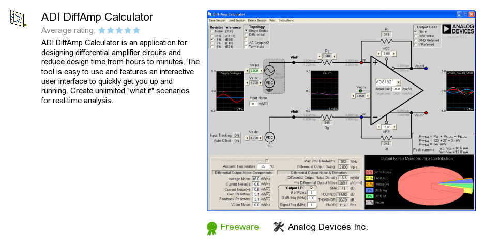This screenshot has width=486, height=251.
Task: Click the ADI DiffAmp Calculator app icon
Action: pyautogui.click(x=18, y=19)
